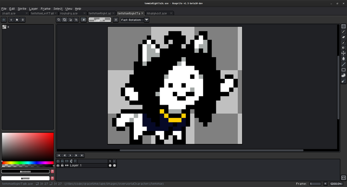Toggle the lock on Layer 1

click(x=62, y=165)
